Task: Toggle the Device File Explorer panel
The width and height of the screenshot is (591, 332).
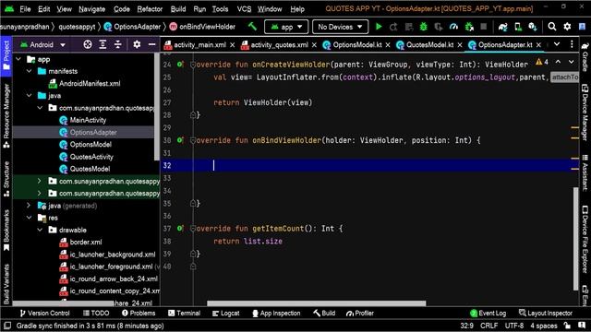Action: [x=585, y=240]
